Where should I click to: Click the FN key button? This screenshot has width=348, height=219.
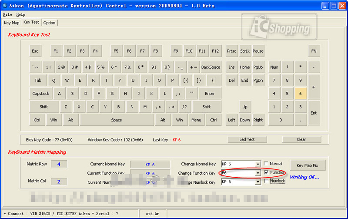[314, 51]
